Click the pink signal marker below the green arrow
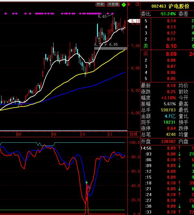The image size is (194, 215). [x=88, y=187]
